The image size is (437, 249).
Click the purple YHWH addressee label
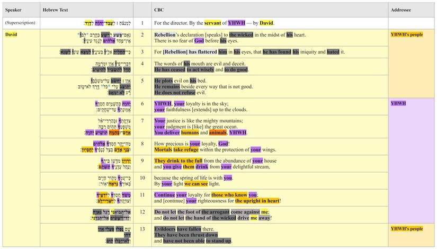(x=398, y=103)
